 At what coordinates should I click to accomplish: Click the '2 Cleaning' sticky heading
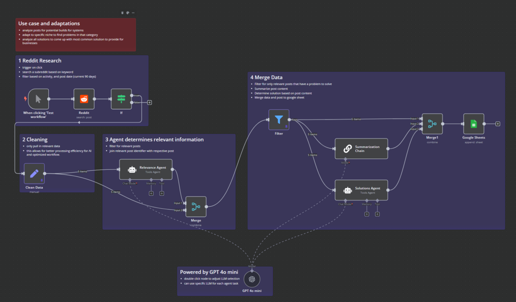pos(35,139)
